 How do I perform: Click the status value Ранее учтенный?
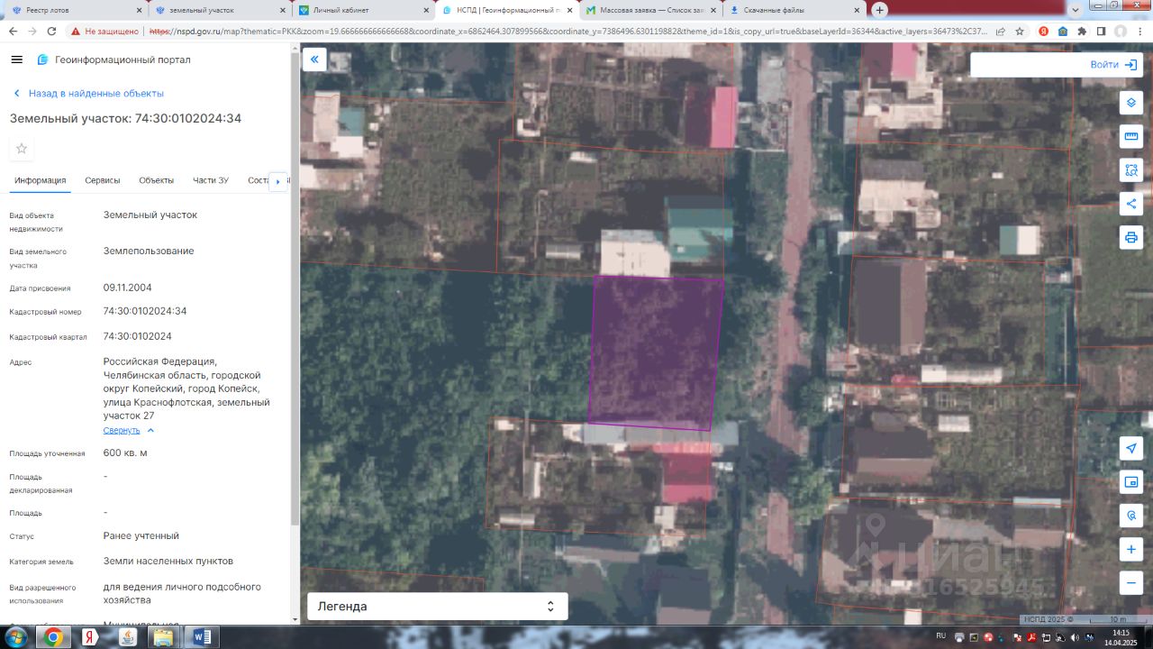pyautogui.click(x=141, y=535)
